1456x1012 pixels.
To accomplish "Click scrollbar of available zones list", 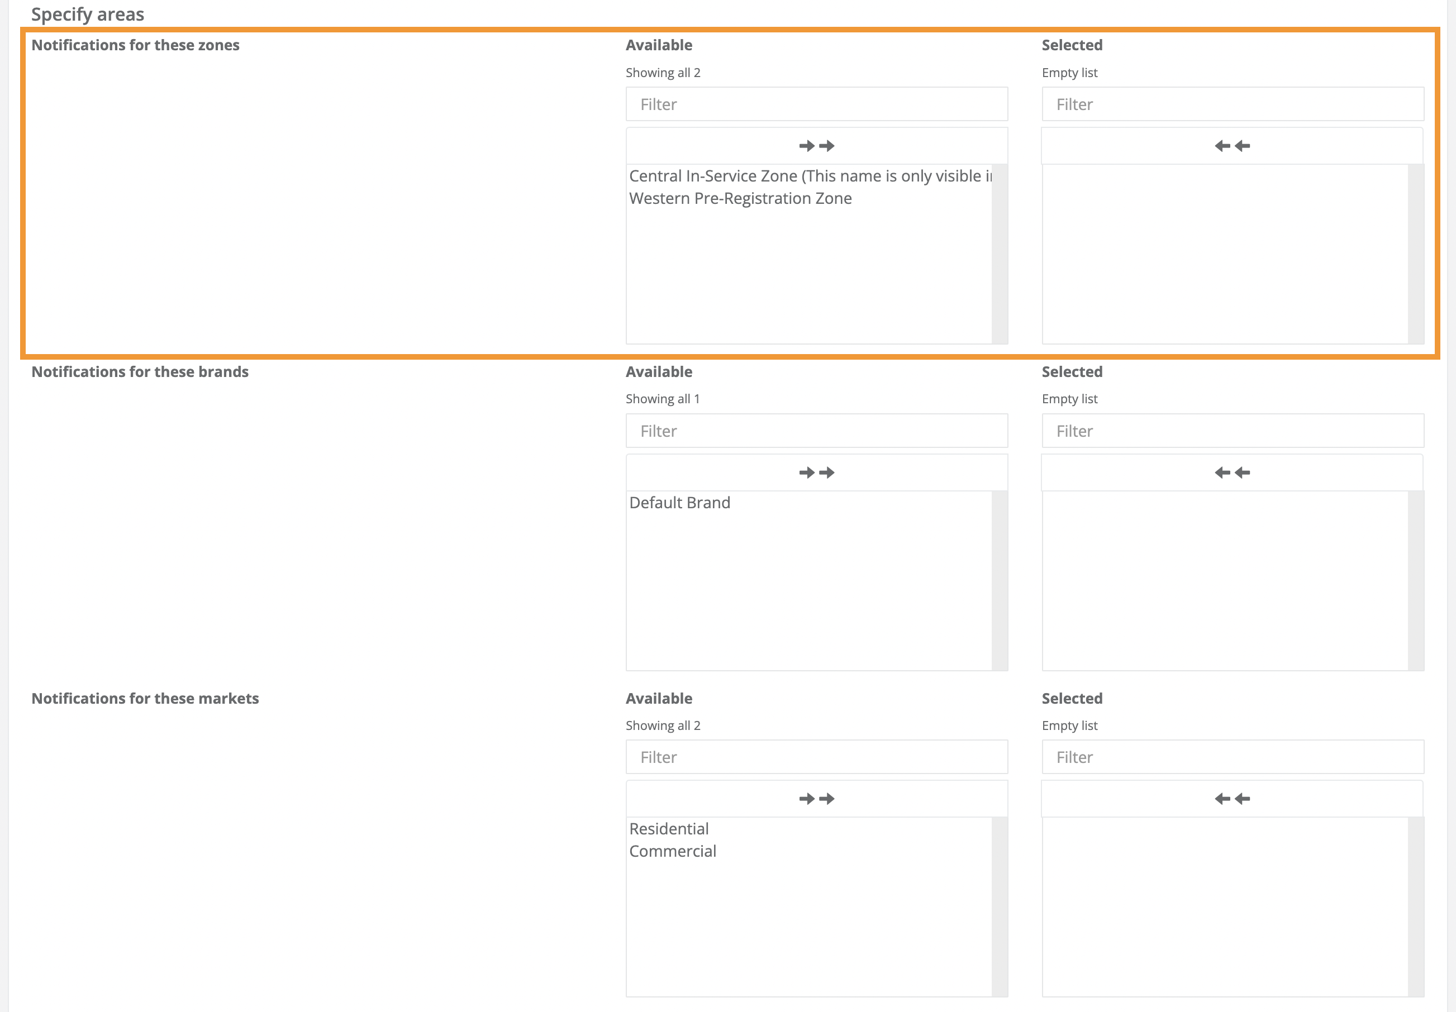I will pos(1000,254).
